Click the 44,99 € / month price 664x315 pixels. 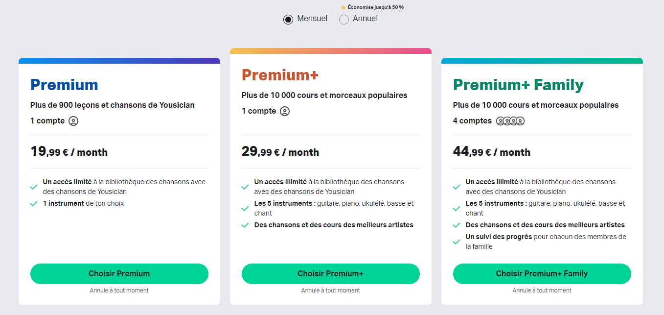[x=492, y=151]
